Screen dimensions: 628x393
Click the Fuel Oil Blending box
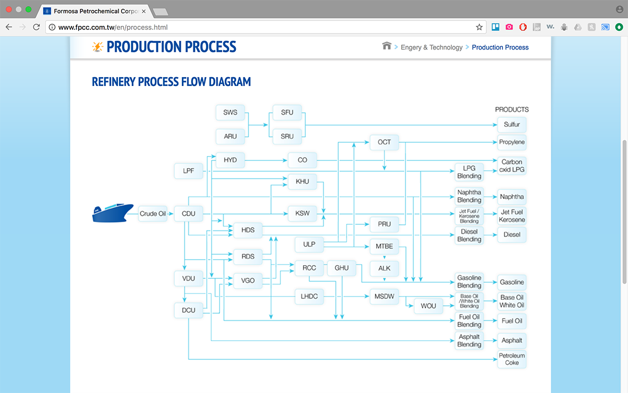(469, 320)
